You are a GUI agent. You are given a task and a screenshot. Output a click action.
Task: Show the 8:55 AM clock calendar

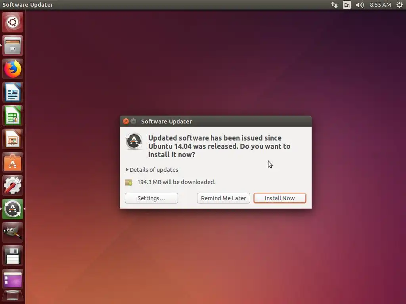(x=380, y=5)
